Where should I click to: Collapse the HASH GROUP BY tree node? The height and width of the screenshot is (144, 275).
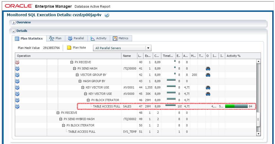click(80, 81)
